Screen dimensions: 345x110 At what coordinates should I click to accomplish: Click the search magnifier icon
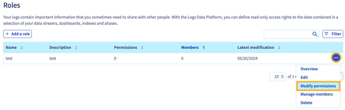pos(315,34)
